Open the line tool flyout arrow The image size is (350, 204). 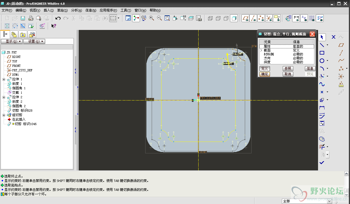pyautogui.click(x=327, y=45)
